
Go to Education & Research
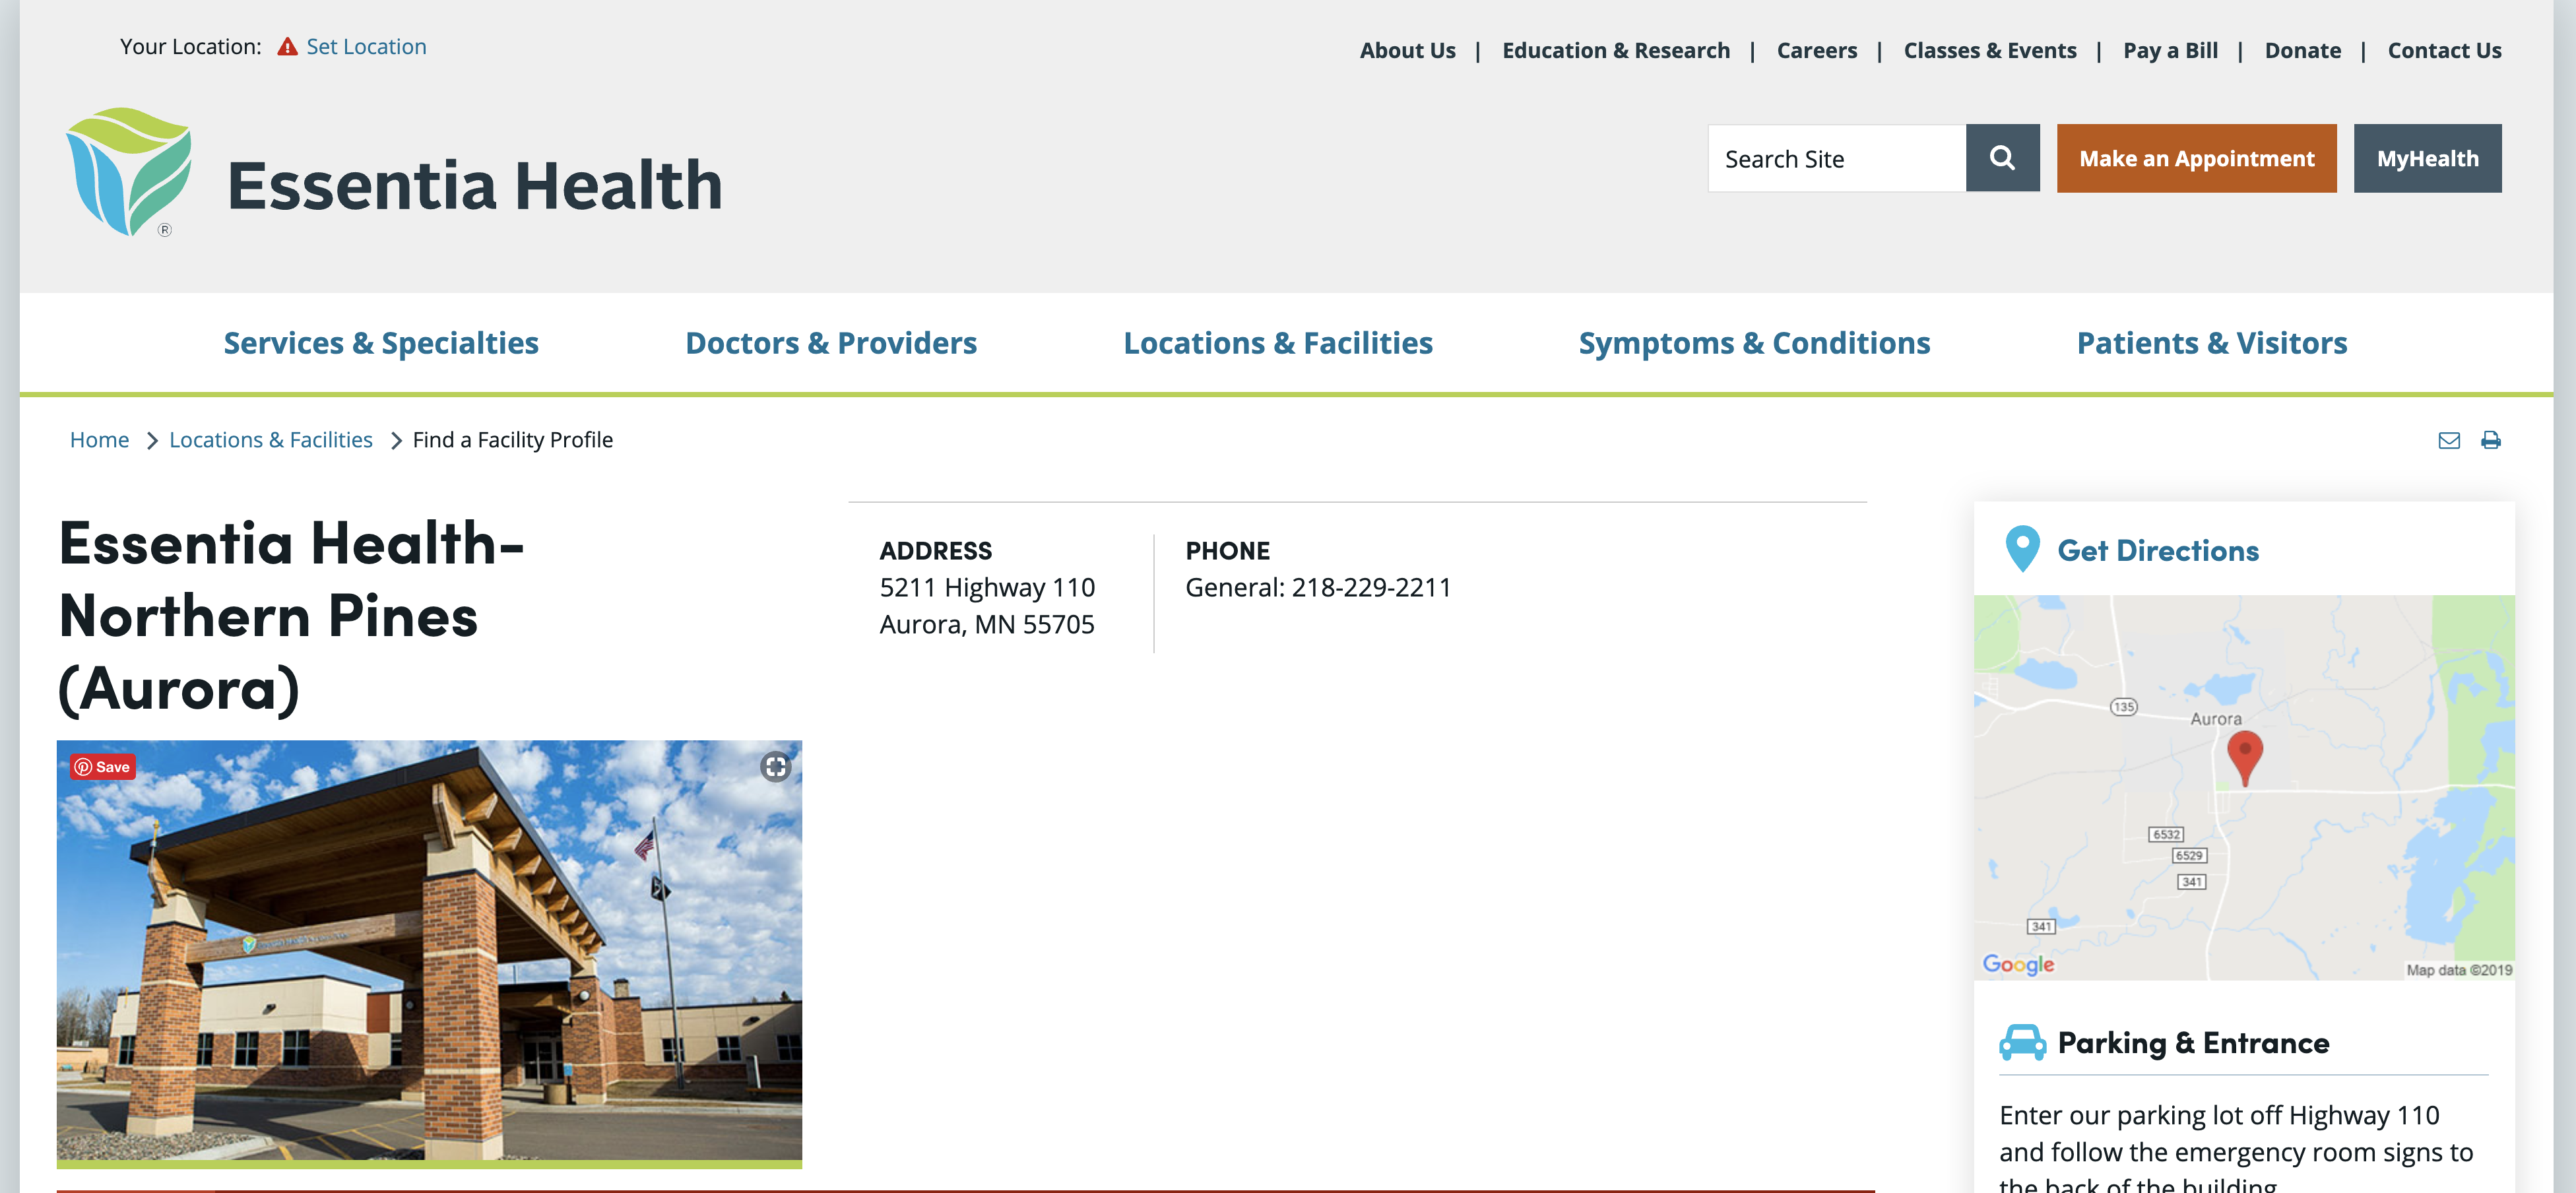1616,51
